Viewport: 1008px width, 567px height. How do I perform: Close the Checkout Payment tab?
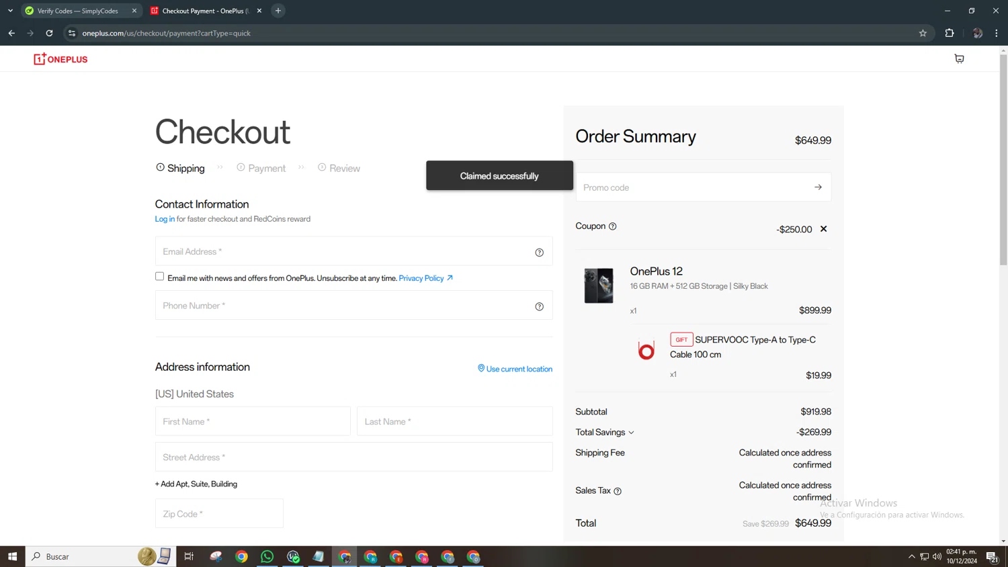pos(259,11)
